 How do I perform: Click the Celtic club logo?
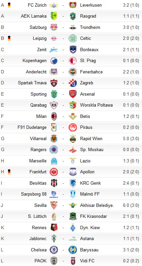tap(73, 39)
